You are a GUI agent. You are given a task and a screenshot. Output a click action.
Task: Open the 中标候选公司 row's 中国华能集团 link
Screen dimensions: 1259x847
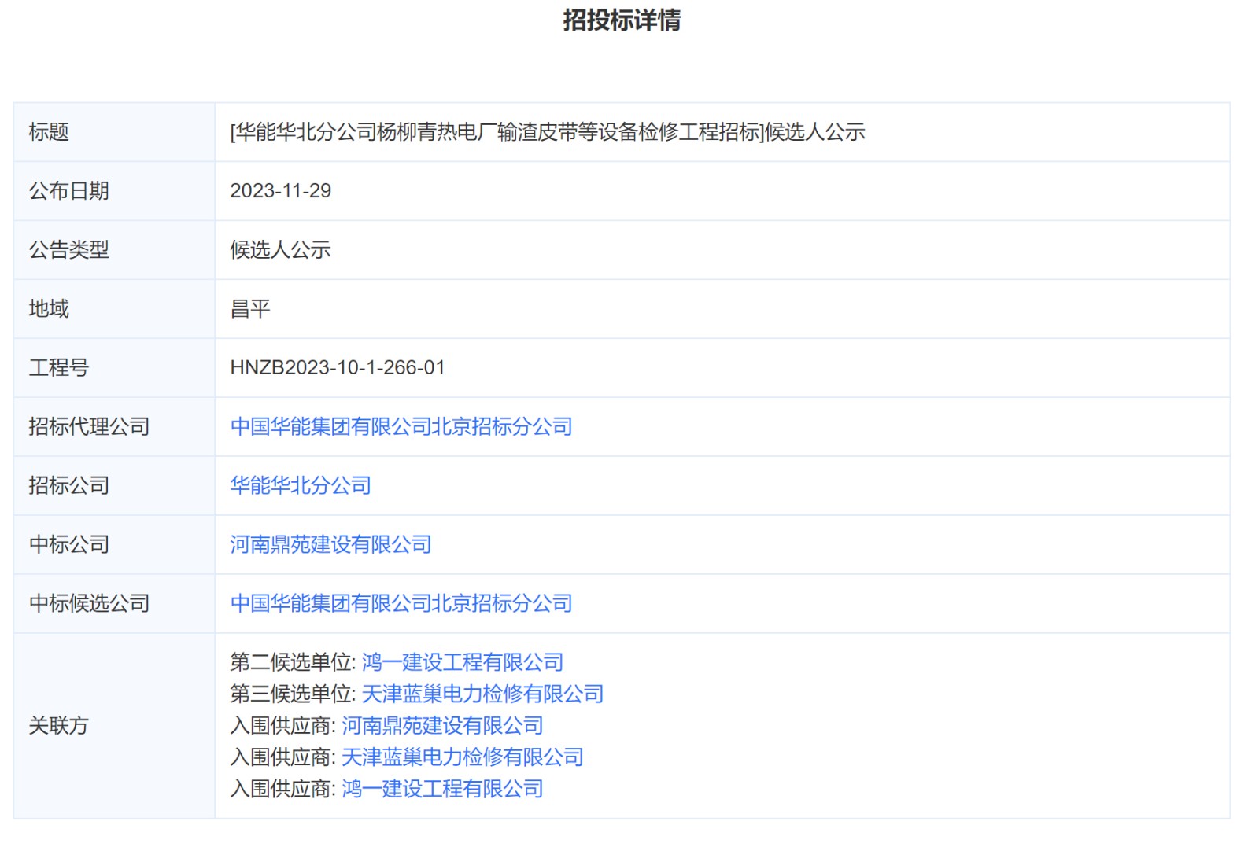coord(401,603)
